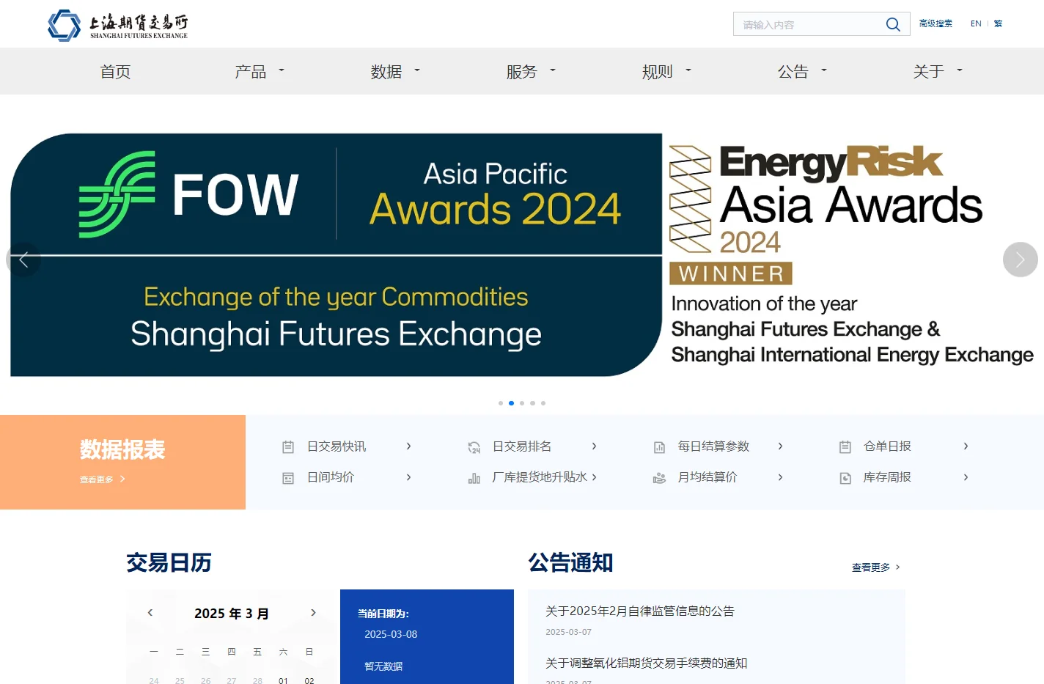
Task: Open the 关于 menu
Action: point(929,71)
